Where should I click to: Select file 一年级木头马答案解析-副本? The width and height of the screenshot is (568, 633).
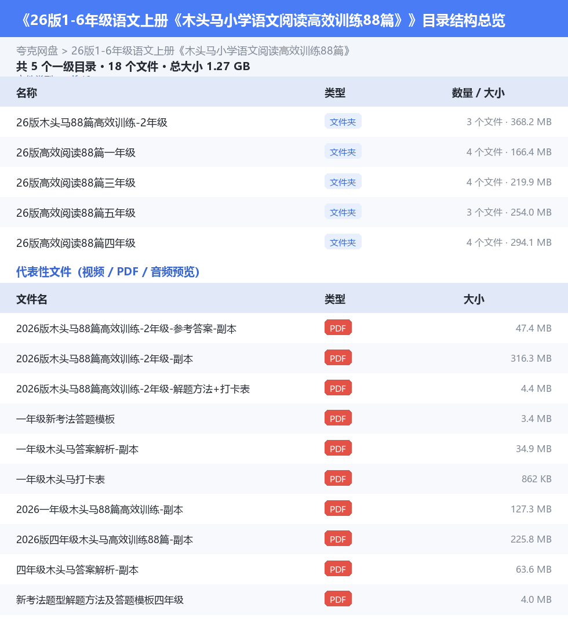(x=78, y=449)
